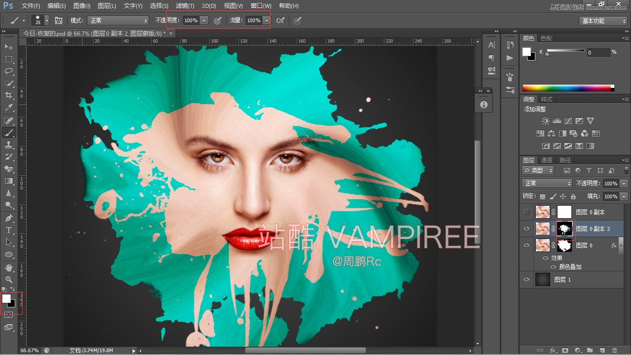
Task: Add a Curves adjustment
Action: click(568, 121)
